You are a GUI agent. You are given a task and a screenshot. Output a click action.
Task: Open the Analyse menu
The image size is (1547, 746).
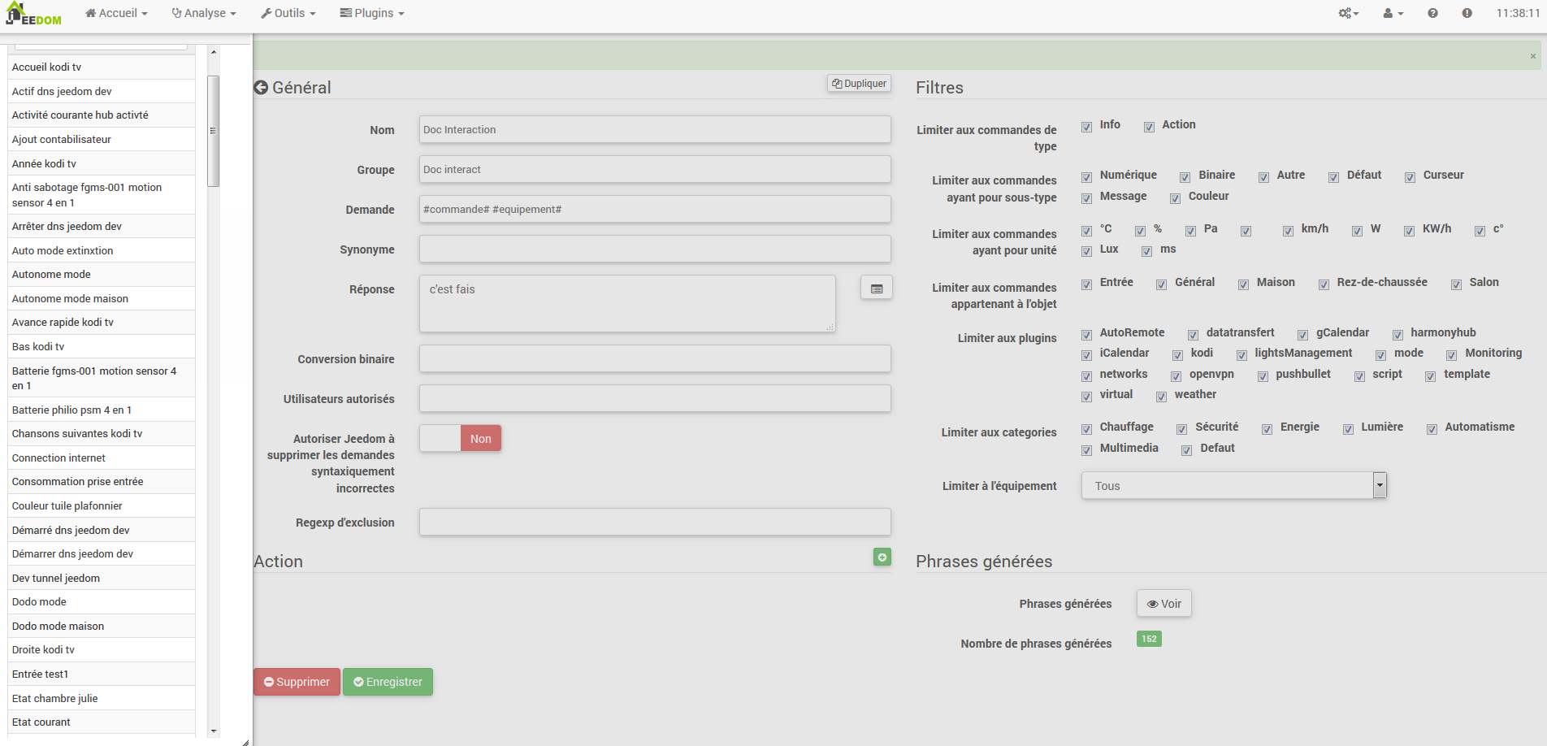point(204,13)
